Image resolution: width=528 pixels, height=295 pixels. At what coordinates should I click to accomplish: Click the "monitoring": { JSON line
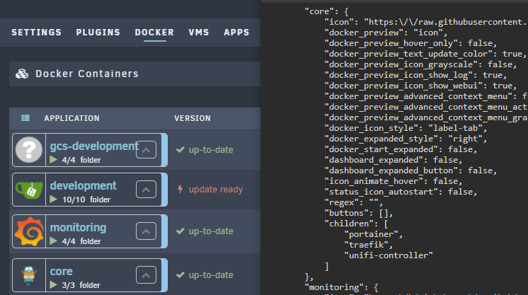click(341, 287)
